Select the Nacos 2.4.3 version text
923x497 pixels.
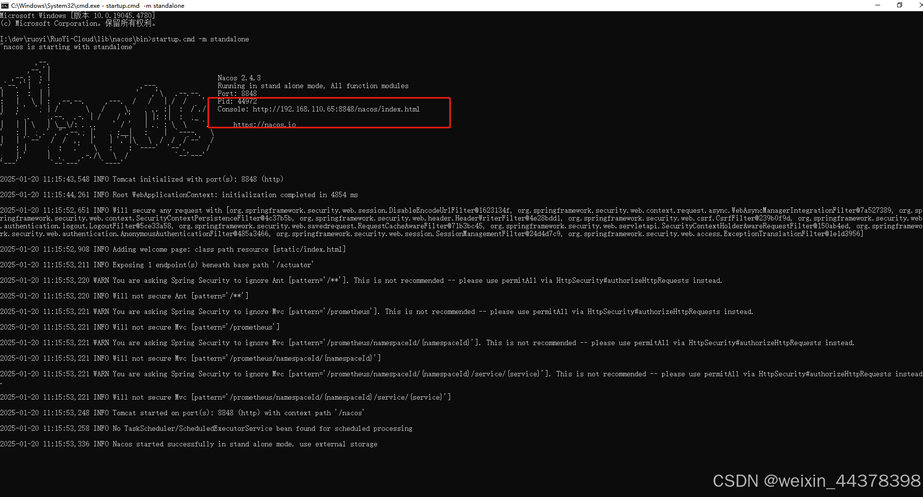tap(239, 77)
